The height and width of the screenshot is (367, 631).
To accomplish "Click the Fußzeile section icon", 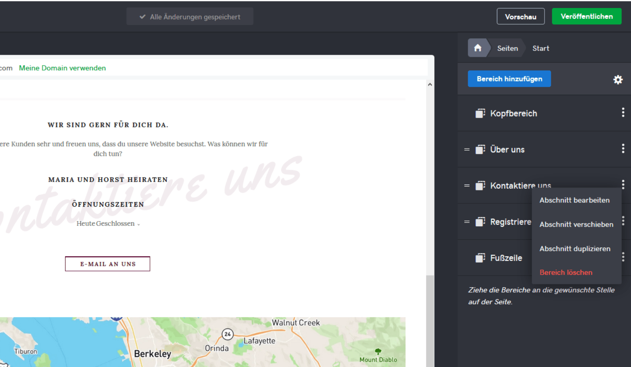I will (480, 258).
